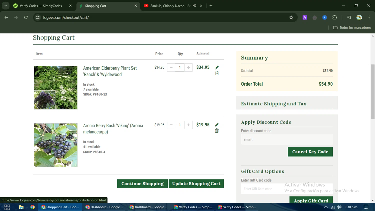
Task: Mute the audio on the YouTube tab
Action: [x=194, y=6]
